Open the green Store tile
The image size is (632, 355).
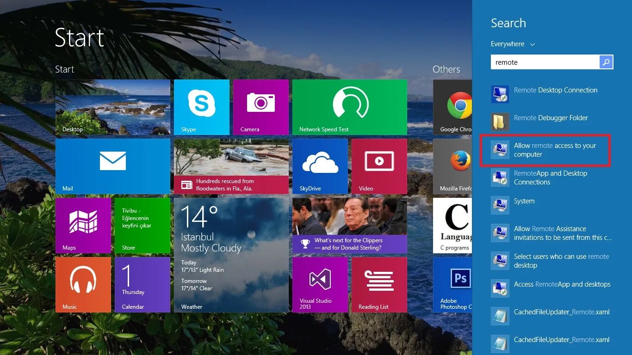[x=143, y=226]
